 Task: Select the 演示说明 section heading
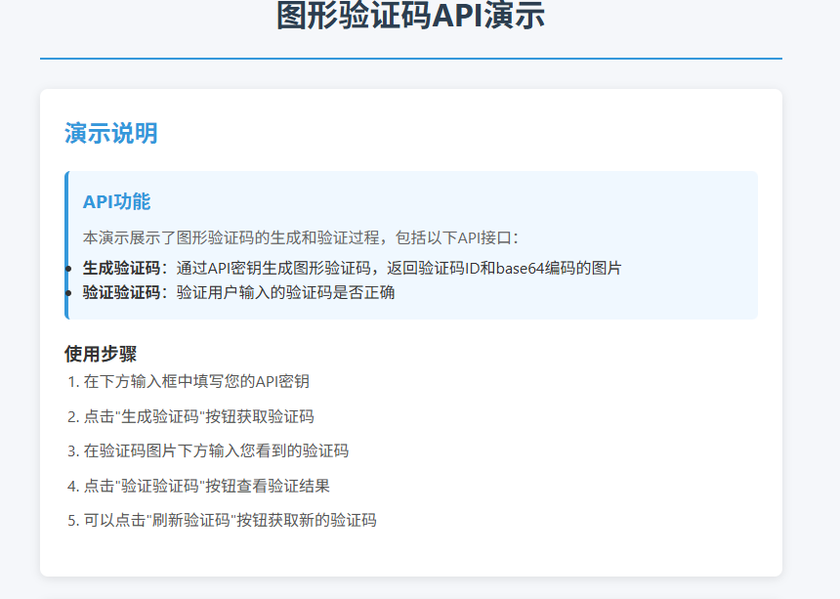tap(111, 134)
